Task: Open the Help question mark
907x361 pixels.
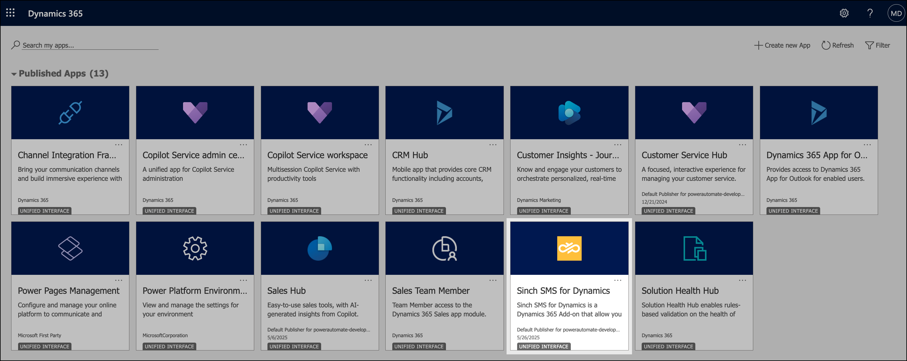Action: coord(870,13)
